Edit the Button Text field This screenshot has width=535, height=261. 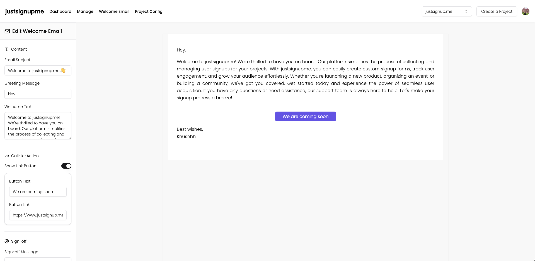38,192
